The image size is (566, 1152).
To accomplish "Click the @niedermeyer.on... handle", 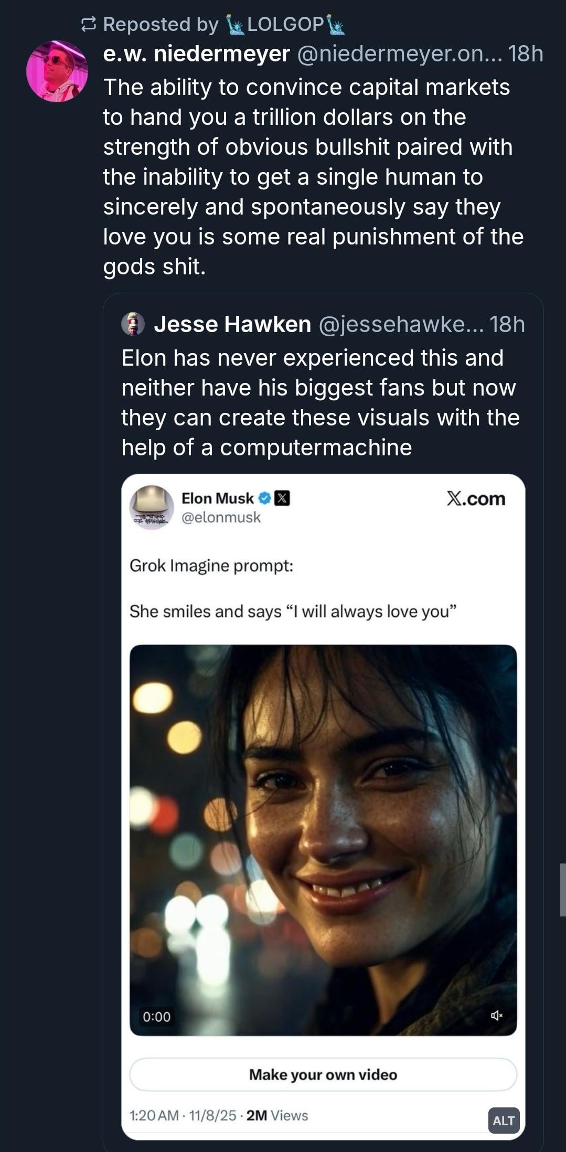I will coord(399,54).
